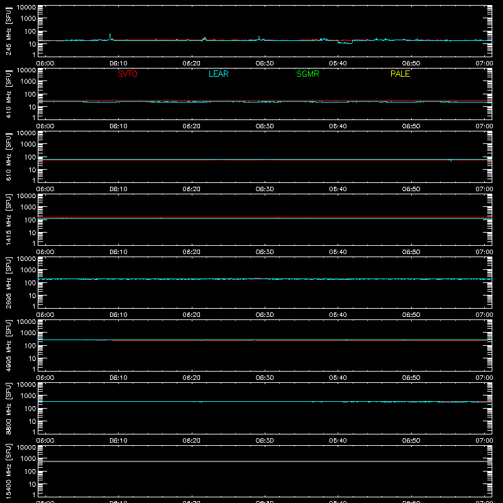
Task: Click the 06:30 tick label under 8800 MHz plot
Action: [x=265, y=441]
